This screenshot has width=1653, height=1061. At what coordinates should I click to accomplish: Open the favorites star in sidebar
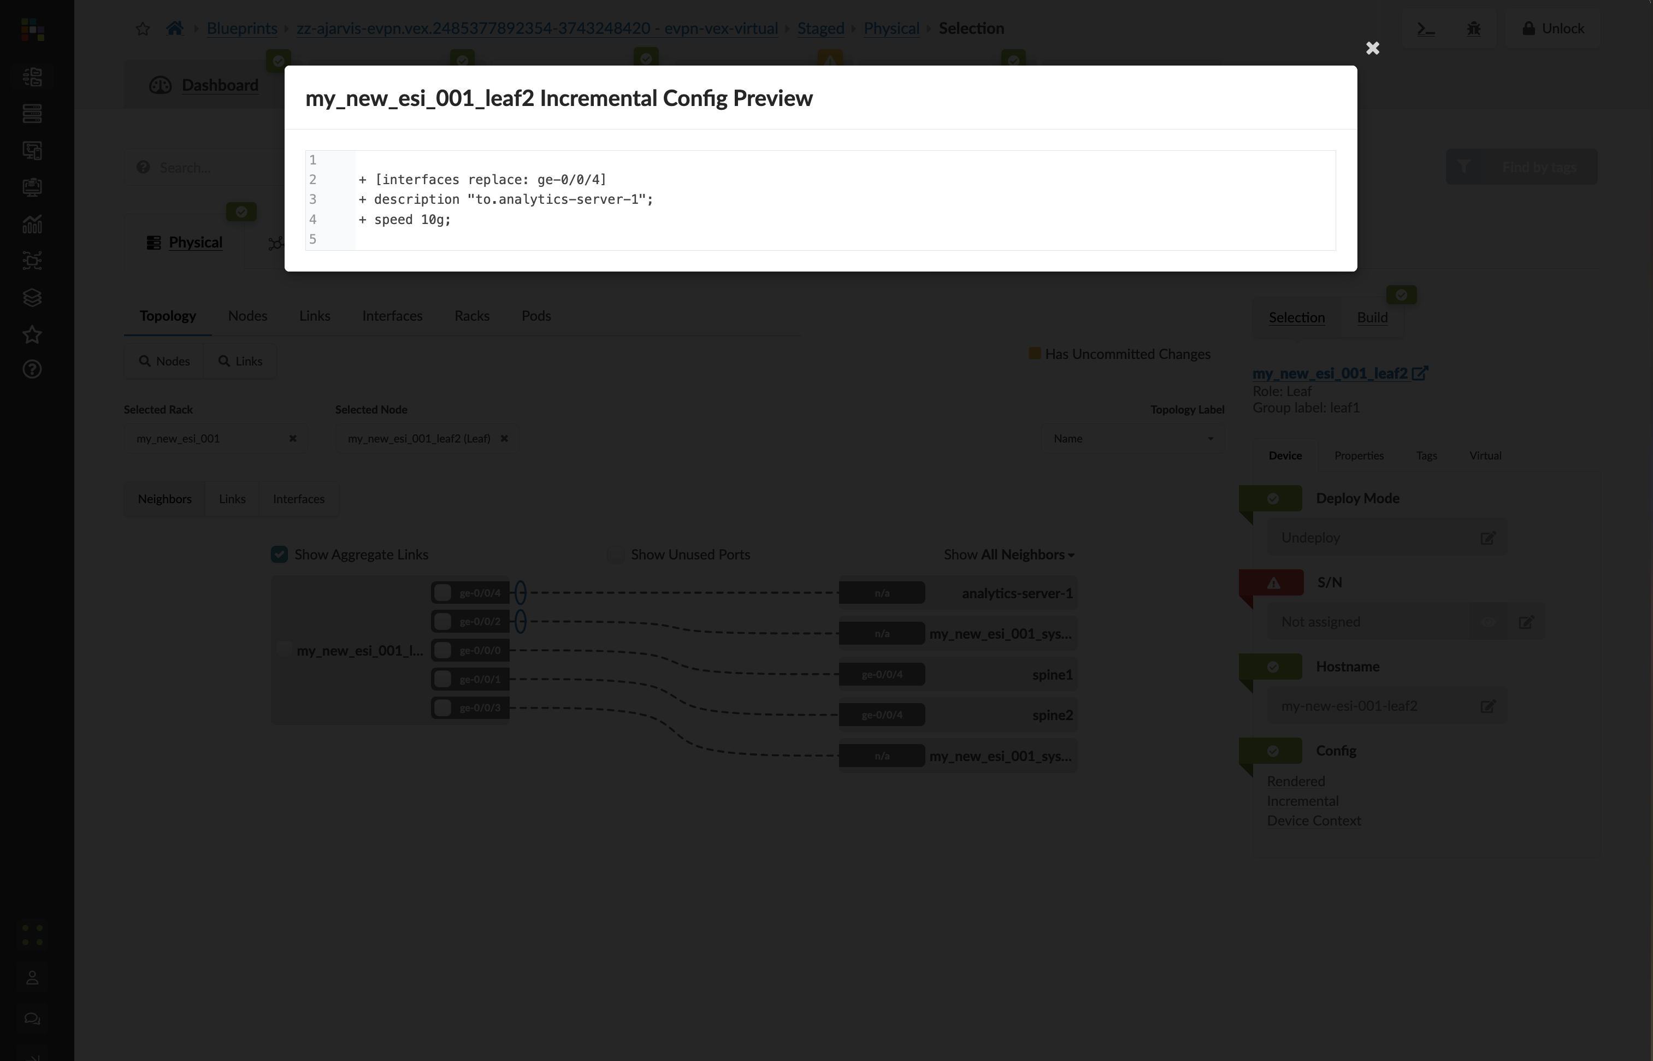pyautogui.click(x=32, y=335)
